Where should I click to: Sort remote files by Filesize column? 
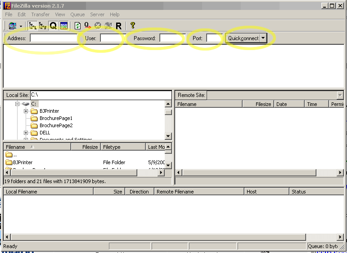tap(258, 104)
